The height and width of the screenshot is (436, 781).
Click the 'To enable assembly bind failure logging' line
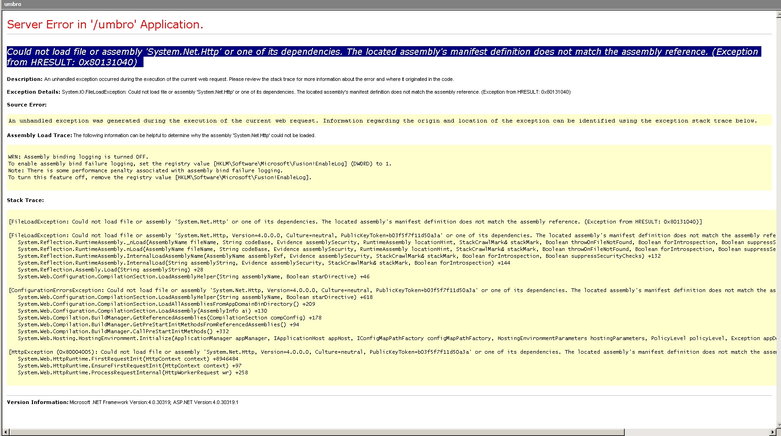[x=200, y=164]
